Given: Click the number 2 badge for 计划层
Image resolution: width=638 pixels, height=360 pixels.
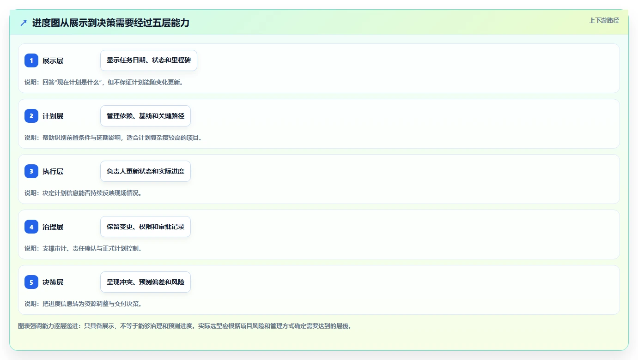Looking at the screenshot, I should [31, 116].
